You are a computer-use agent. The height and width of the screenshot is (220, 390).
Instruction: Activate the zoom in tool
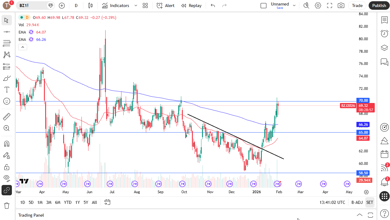click(7, 128)
